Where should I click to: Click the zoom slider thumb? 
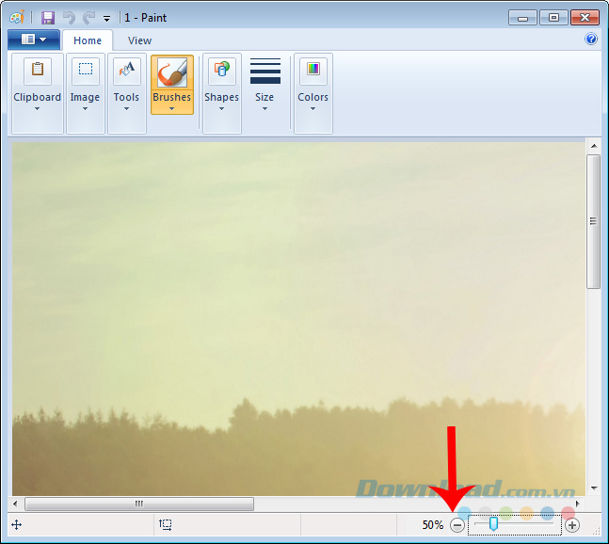pyautogui.click(x=493, y=523)
